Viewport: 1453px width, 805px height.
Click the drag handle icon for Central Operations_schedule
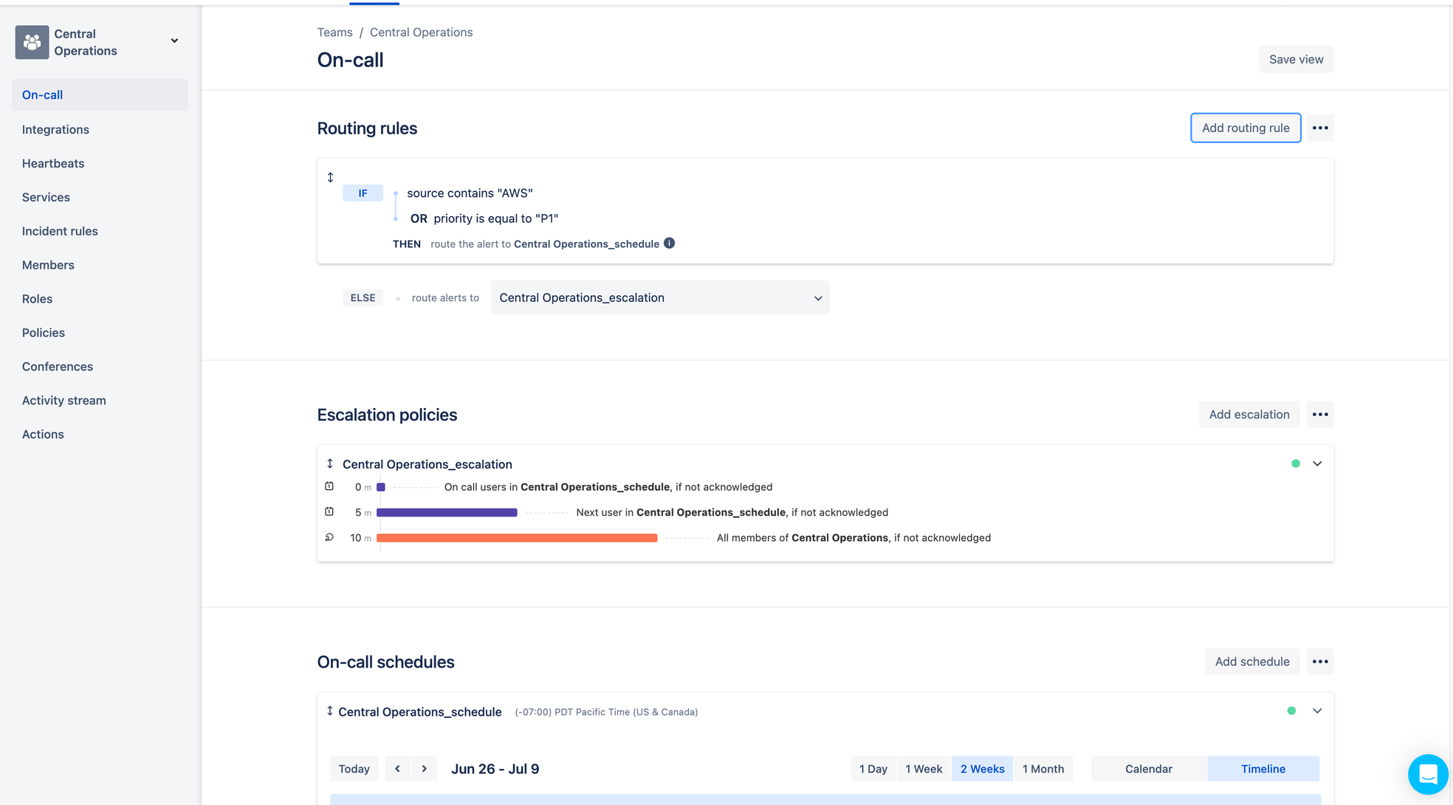[330, 711]
